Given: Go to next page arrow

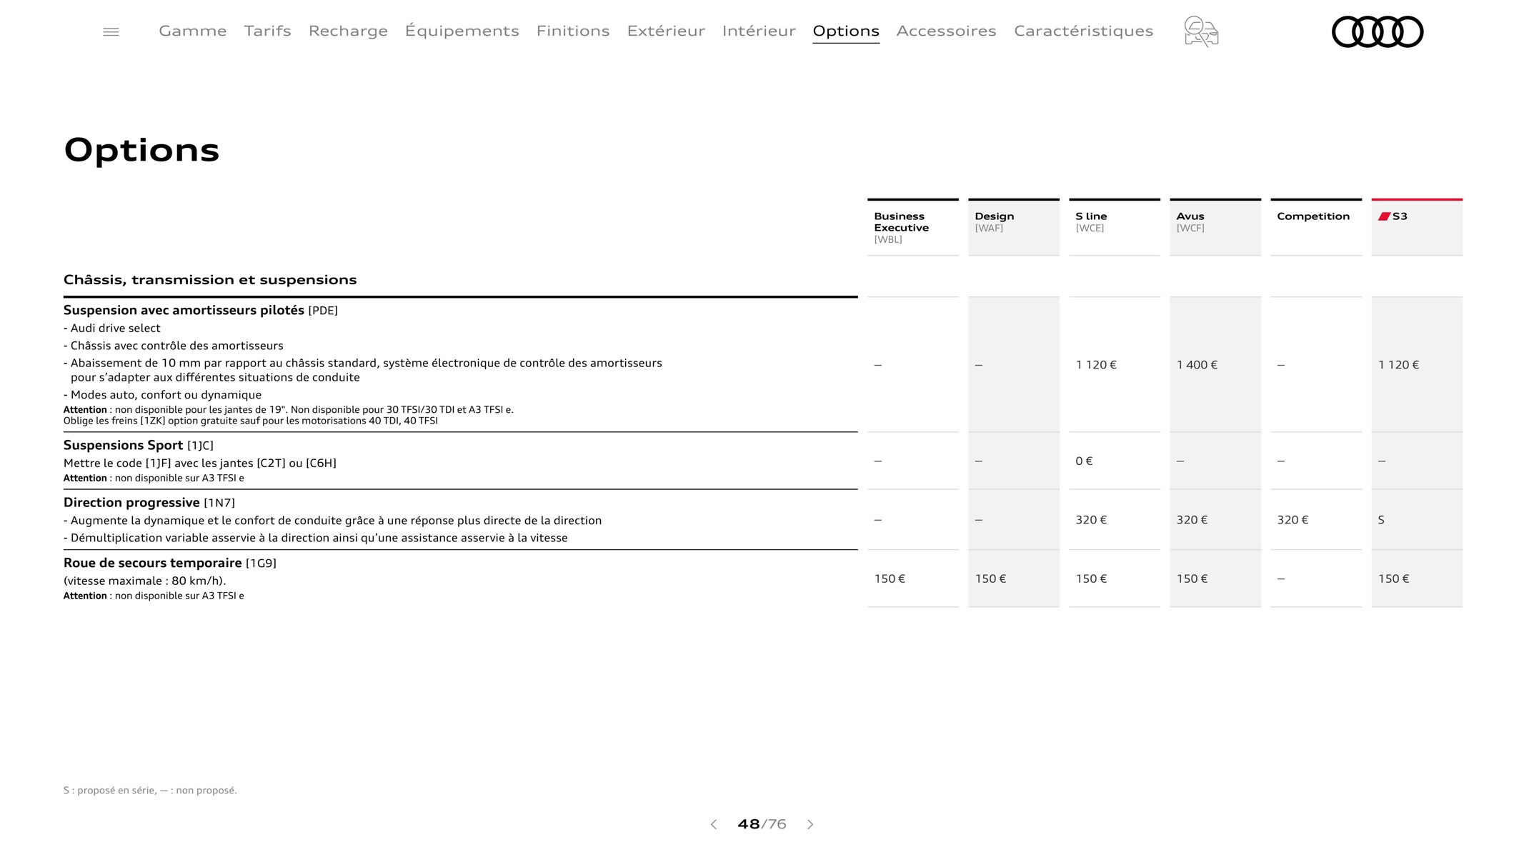Looking at the screenshot, I should (810, 824).
